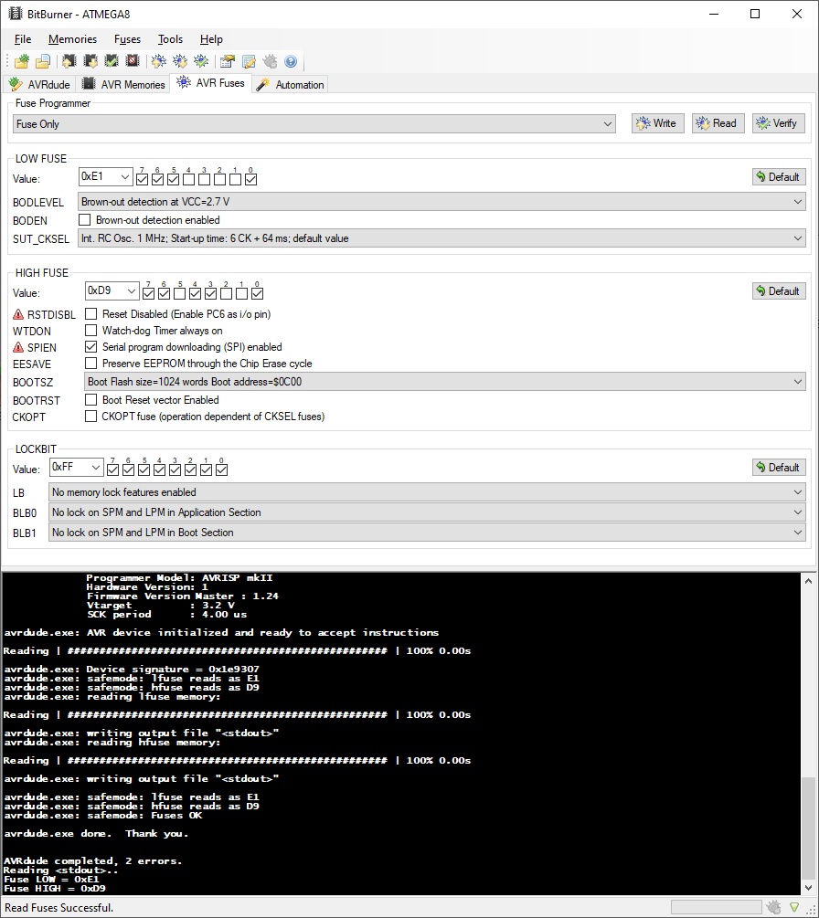Click the 'Read Fuses Successful.' status text

[58, 908]
